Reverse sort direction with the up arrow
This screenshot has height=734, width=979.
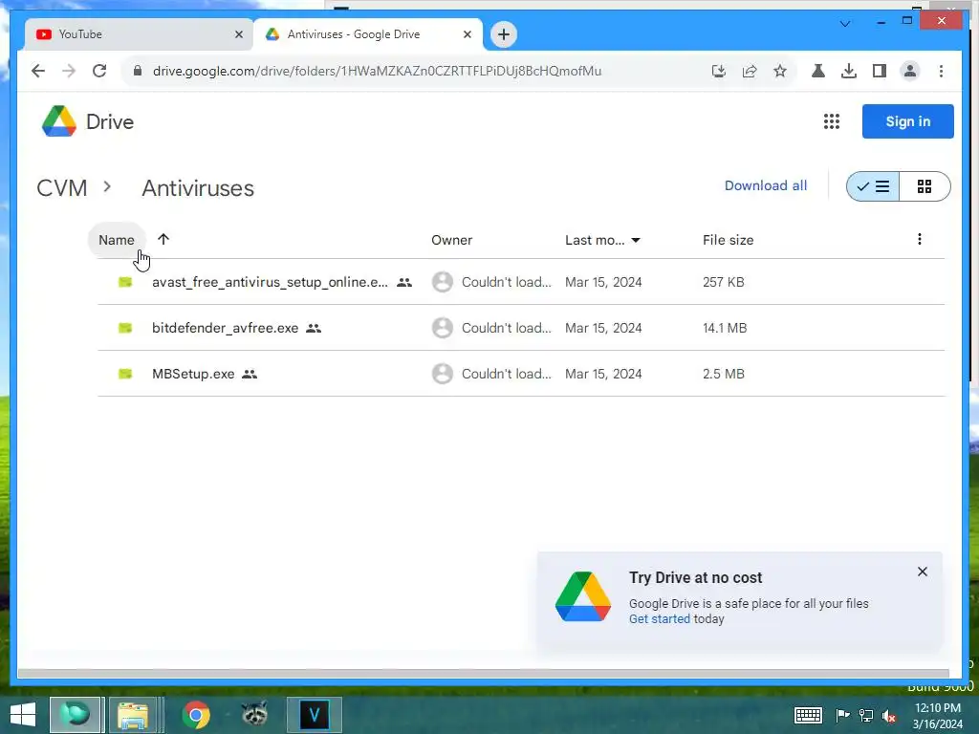coord(163,239)
